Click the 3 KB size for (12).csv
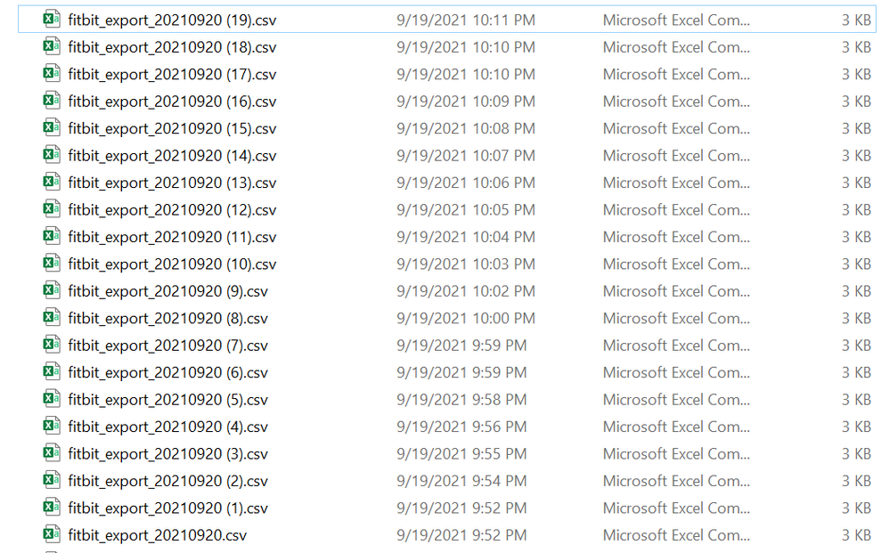 pyautogui.click(x=856, y=210)
